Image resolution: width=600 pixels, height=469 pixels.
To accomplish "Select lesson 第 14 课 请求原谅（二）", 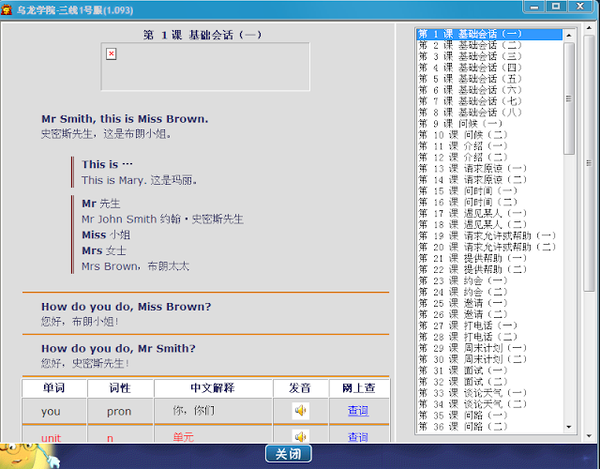I will (x=489, y=180).
